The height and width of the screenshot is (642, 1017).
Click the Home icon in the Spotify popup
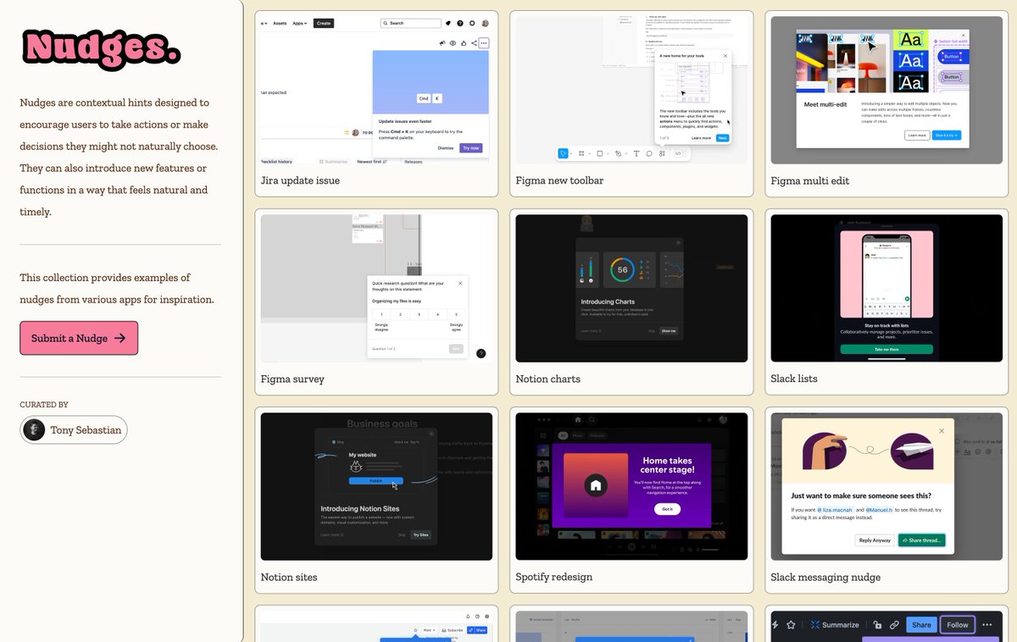click(597, 486)
